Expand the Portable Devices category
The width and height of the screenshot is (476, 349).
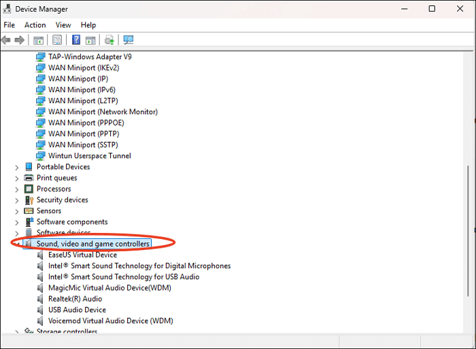click(x=17, y=168)
